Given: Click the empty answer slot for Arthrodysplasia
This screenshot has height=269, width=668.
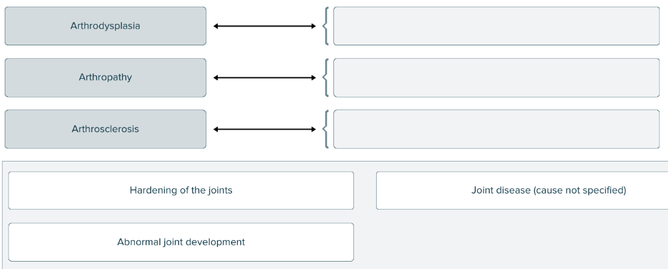Looking at the screenshot, I should pyautogui.click(x=496, y=26).
